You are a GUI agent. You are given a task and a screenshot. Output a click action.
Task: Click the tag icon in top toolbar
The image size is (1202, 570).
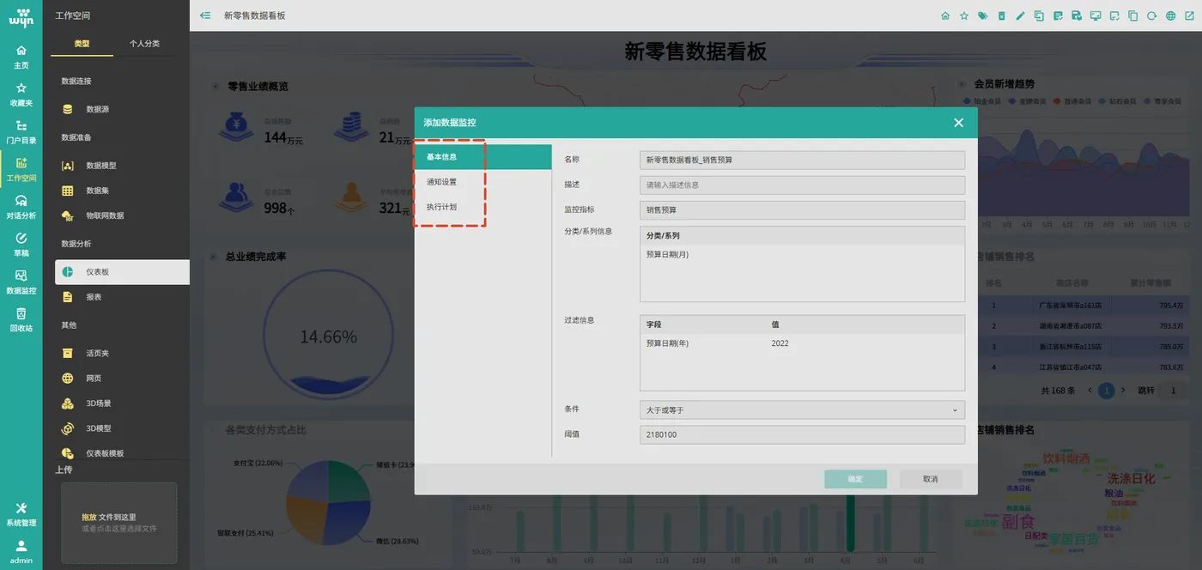pos(983,15)
